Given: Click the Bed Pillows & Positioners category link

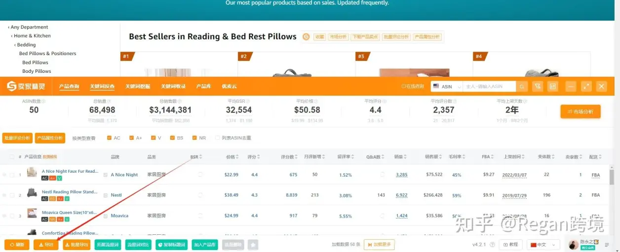Looking at the screenshot, I should [x=47, y=54].
